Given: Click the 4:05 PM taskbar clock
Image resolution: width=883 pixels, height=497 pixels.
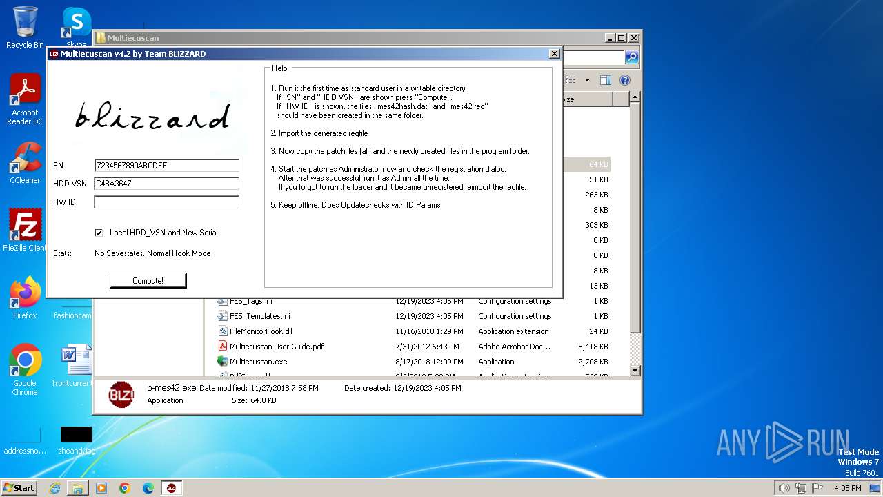Looking at the screenshot, I should (847, 488).
